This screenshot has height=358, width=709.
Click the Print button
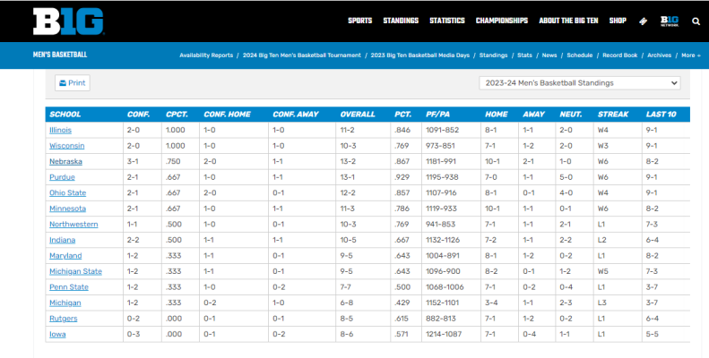73,83
